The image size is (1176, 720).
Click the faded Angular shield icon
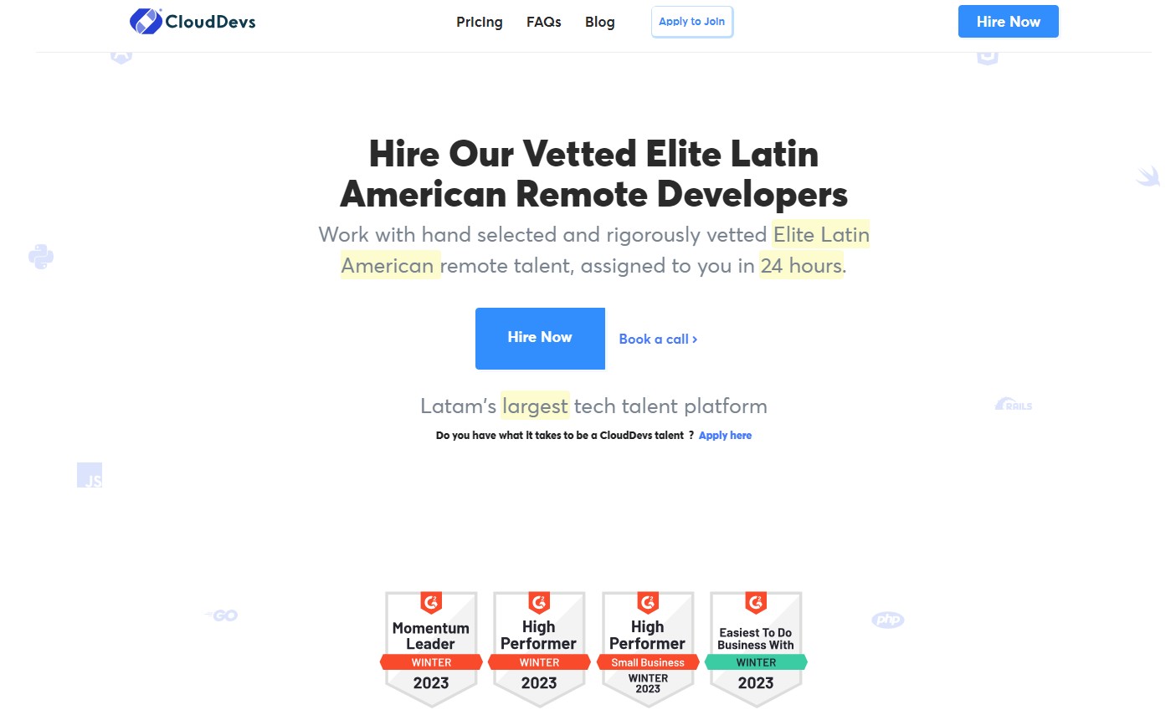pos(121,57)
